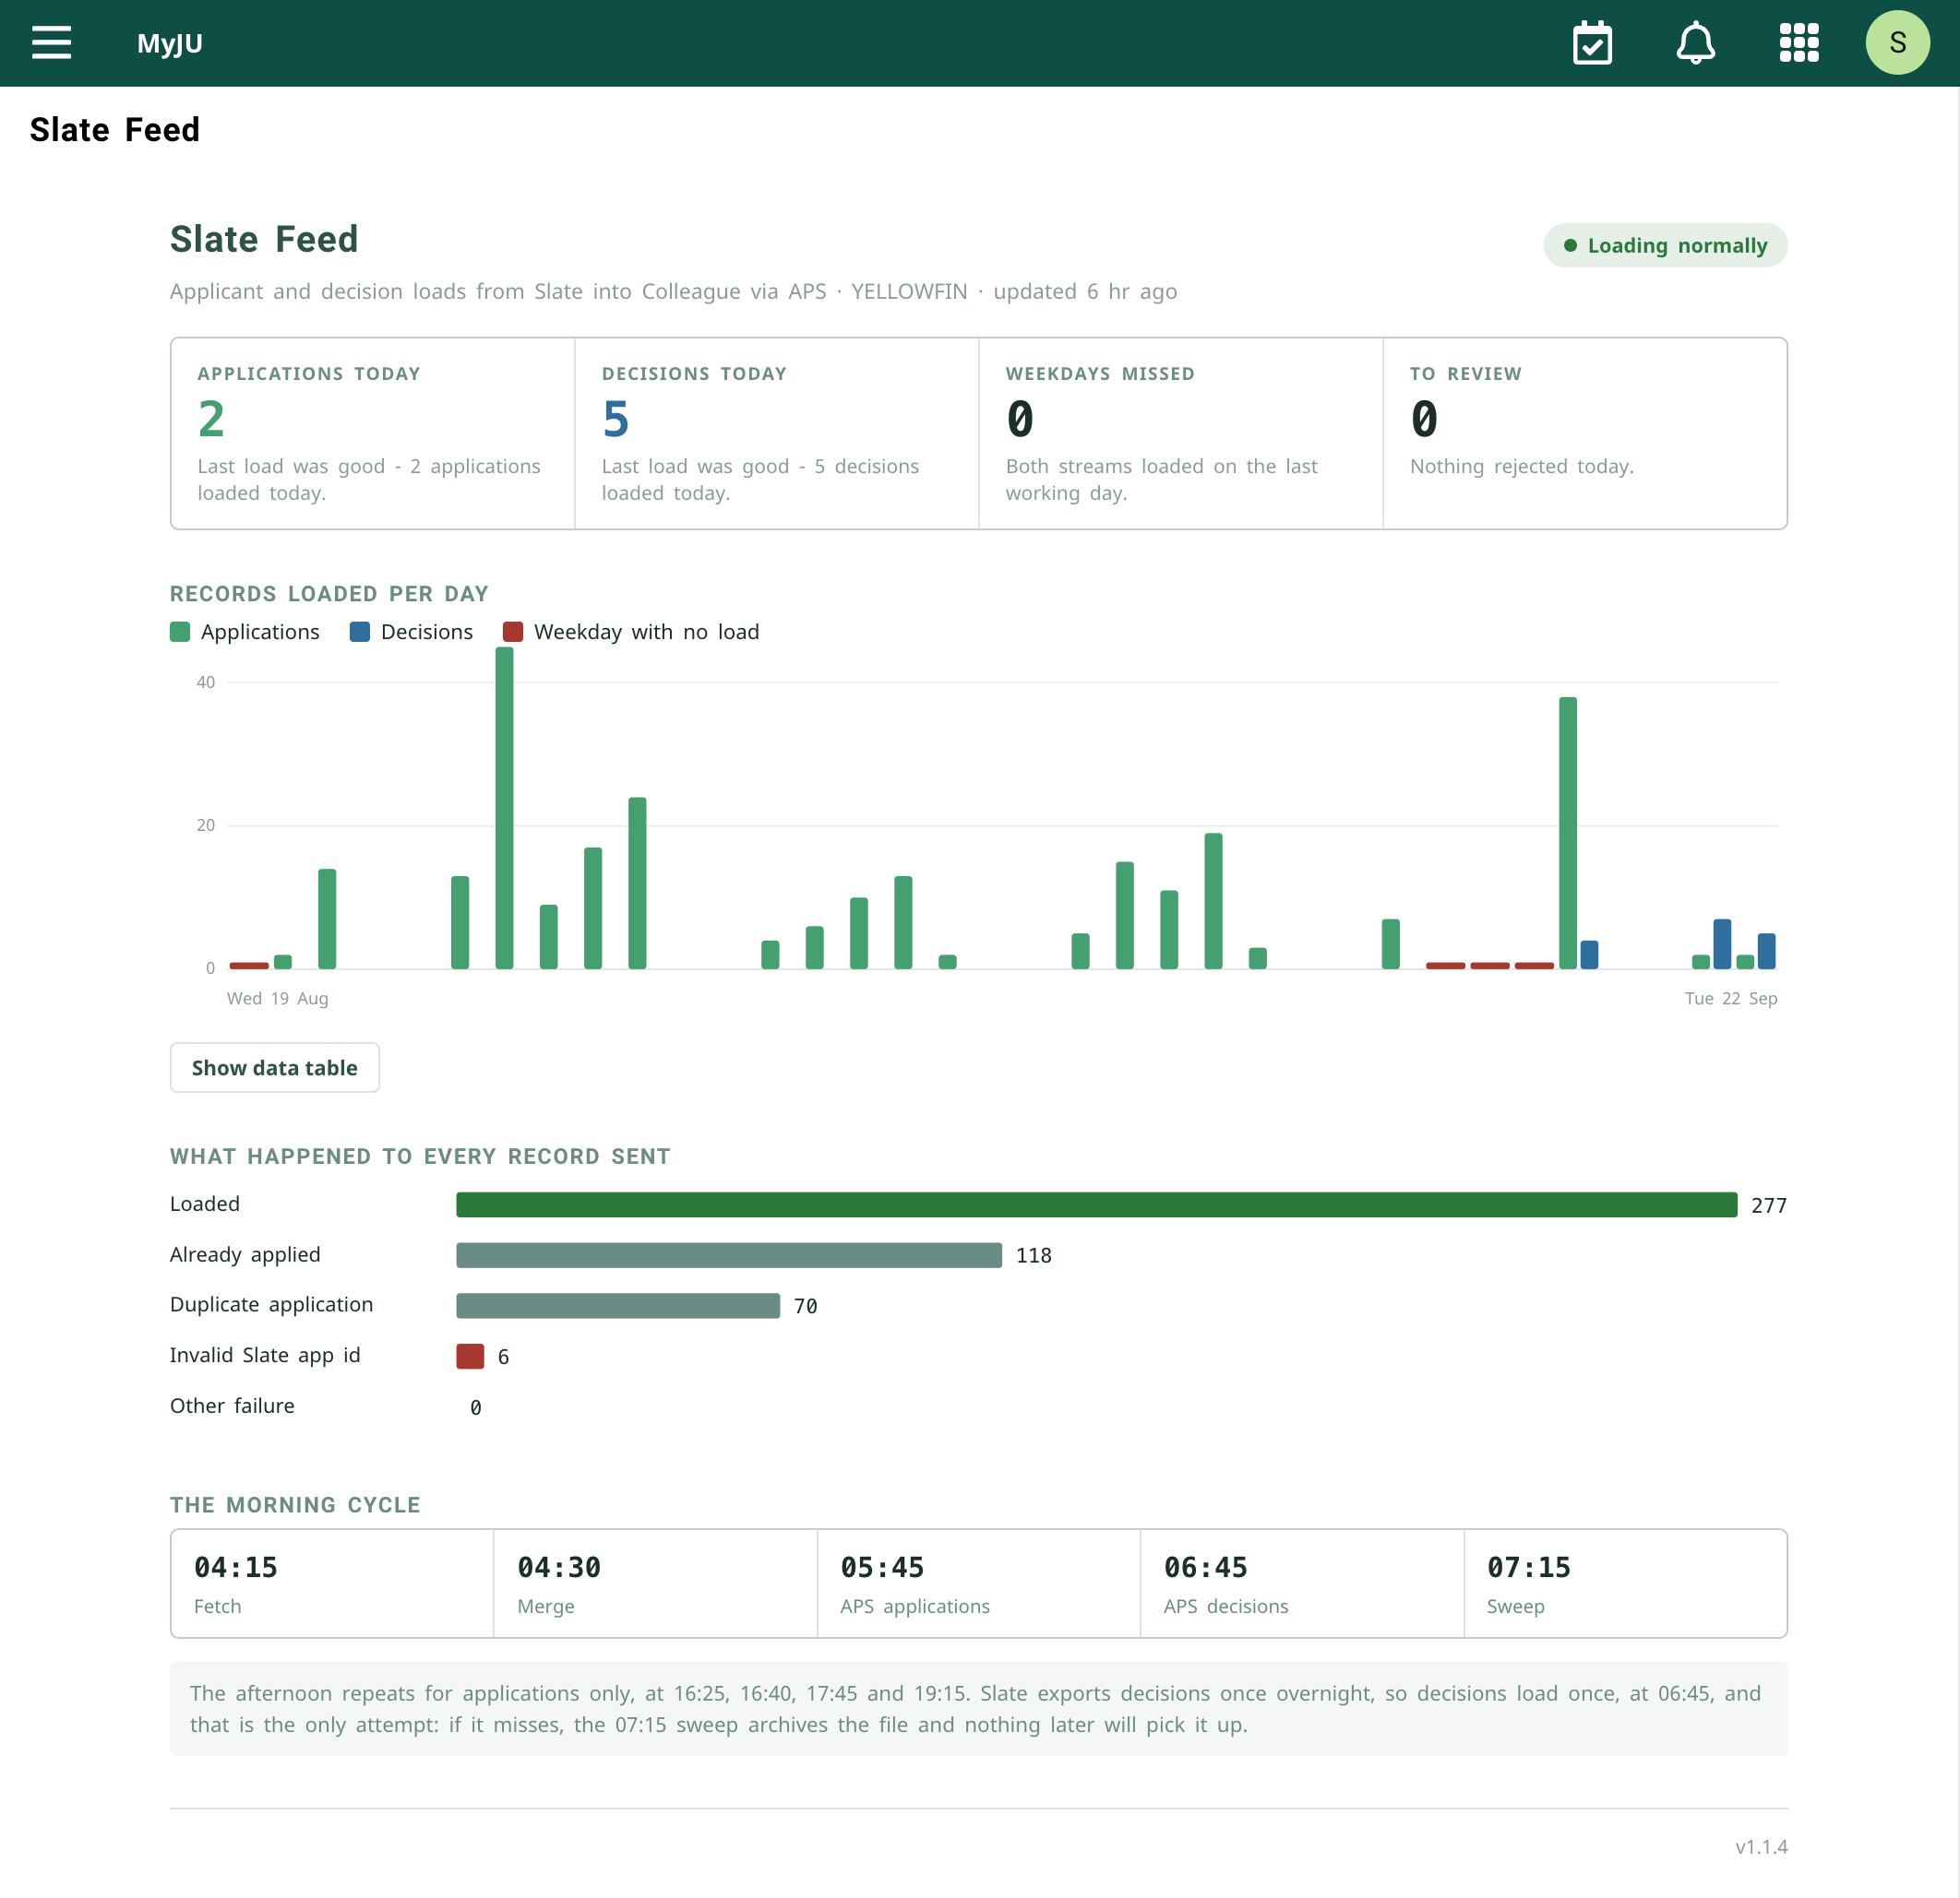Click the Loading normally status pill
1960x1898 pixels.
coord(1665,246)
